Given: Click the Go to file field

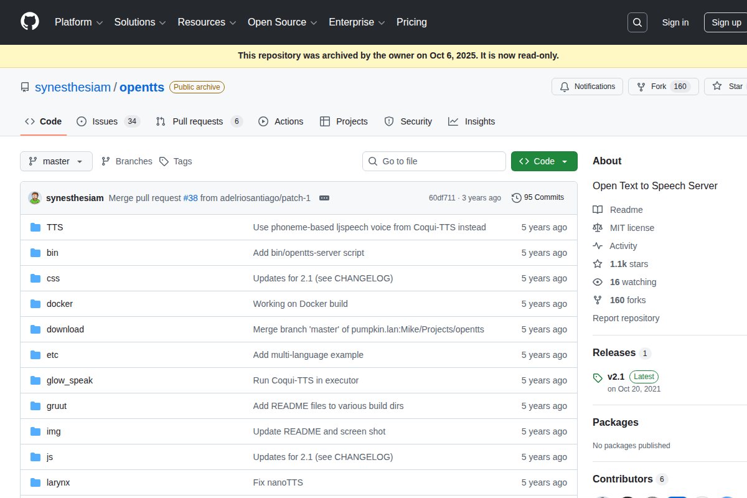Looking at the screenshot, I should tap(434, 161).
